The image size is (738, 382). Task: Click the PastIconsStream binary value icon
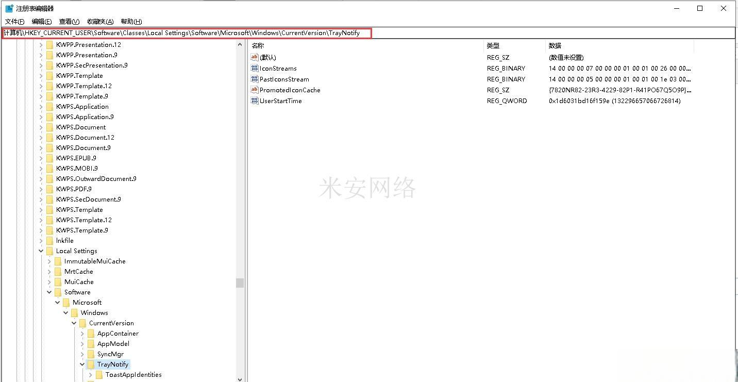coord(254,79)
